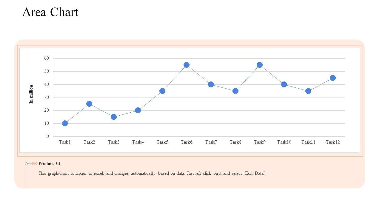Image resolution: width=382 pixels, height=214 pixels.
Task: Select the description text about Edit Data
Action: pyautogui.click(x=152, y=173)
